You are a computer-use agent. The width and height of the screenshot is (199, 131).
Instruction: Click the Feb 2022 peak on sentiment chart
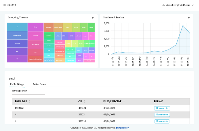pos(183,25)
